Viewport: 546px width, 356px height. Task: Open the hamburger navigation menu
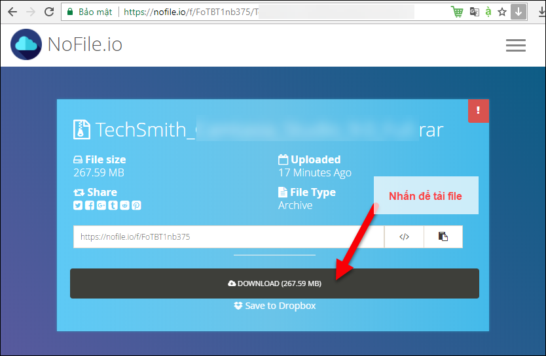516,45
